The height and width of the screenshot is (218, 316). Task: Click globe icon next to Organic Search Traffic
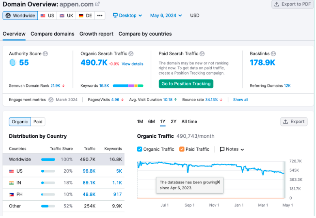[x=131, y=53]
